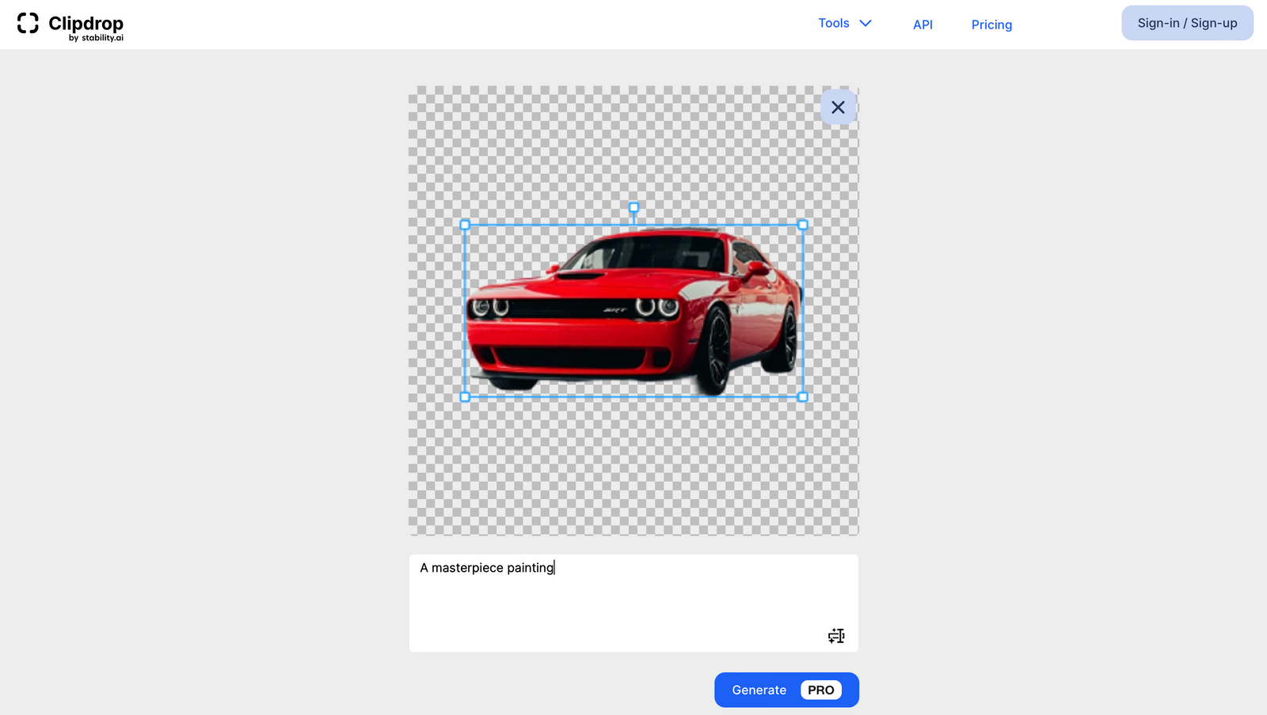Navigate to the Pricing page

(x=991, y=25)
